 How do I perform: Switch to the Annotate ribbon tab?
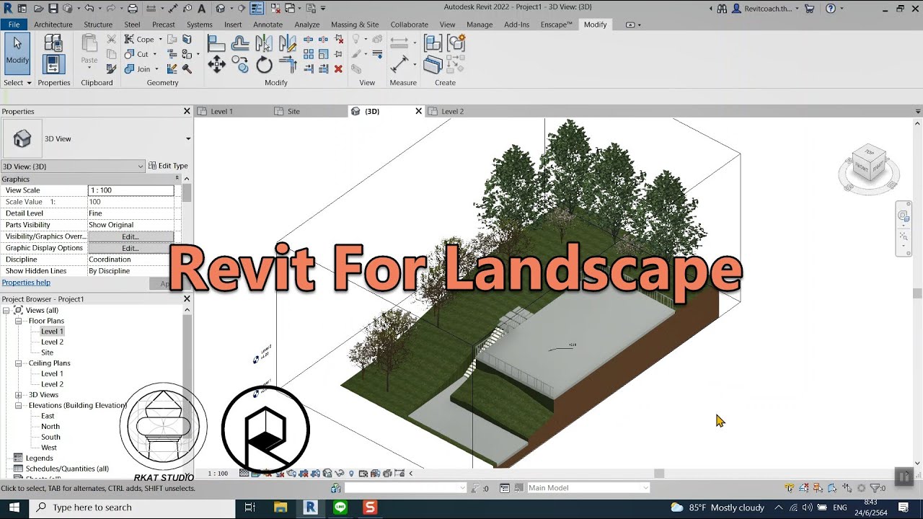[x=268, y=25]
